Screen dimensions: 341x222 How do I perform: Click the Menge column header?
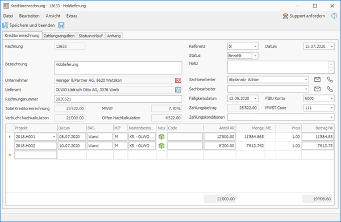[251, 128]
